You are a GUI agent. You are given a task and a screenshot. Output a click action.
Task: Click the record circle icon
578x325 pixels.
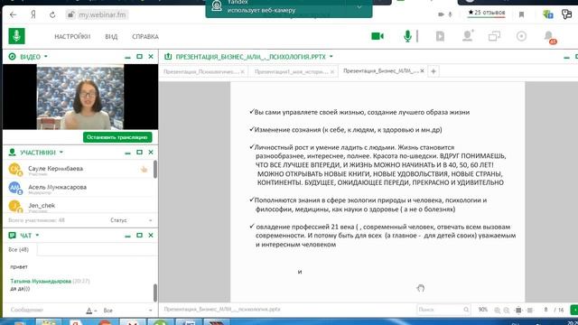coord(521,36)
